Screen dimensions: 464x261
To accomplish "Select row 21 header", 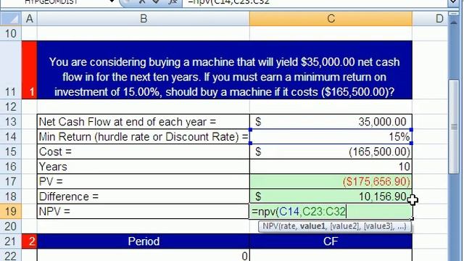I will pyautogui.click(x=11, y=241).
